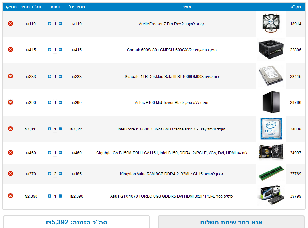Viewport: 308px width, 228px height.
Task: Open the Corsair CX600 power supply thumbnail
Action: coord(271,50)
